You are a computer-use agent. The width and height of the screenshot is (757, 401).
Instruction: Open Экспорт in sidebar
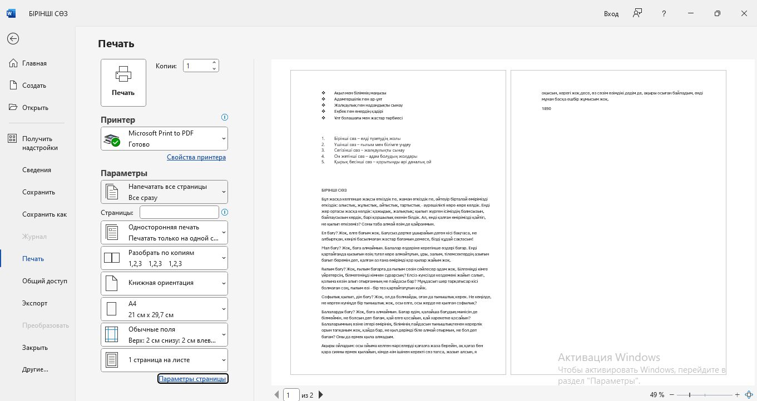(34, 303)
